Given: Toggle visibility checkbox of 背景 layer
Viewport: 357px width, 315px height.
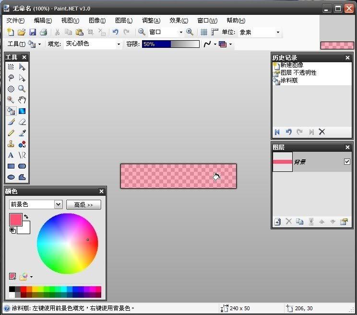Looking at the screenshot, I should tap(347, 162).
